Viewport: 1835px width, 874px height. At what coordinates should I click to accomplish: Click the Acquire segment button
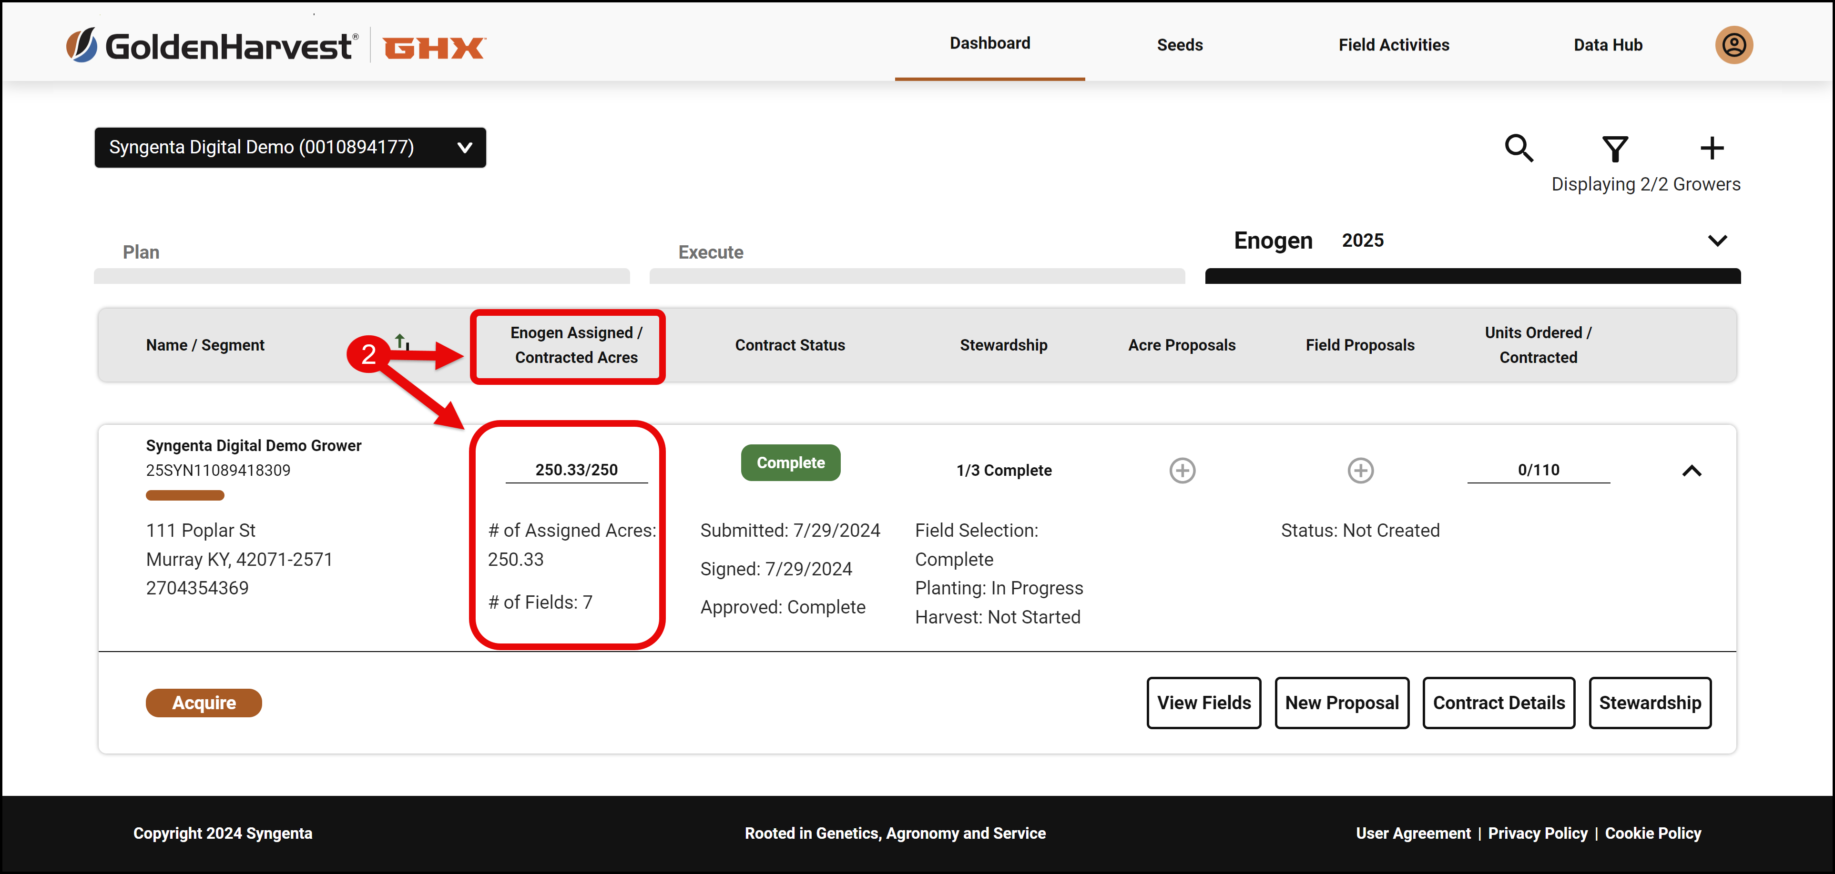click(x=204, y=703)
